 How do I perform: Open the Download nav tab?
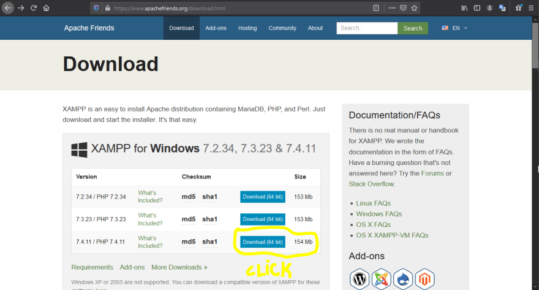point(181,28)
